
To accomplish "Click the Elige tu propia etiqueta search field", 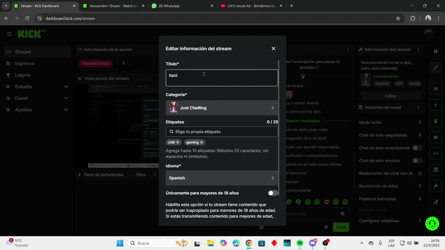I will (222, 132).
